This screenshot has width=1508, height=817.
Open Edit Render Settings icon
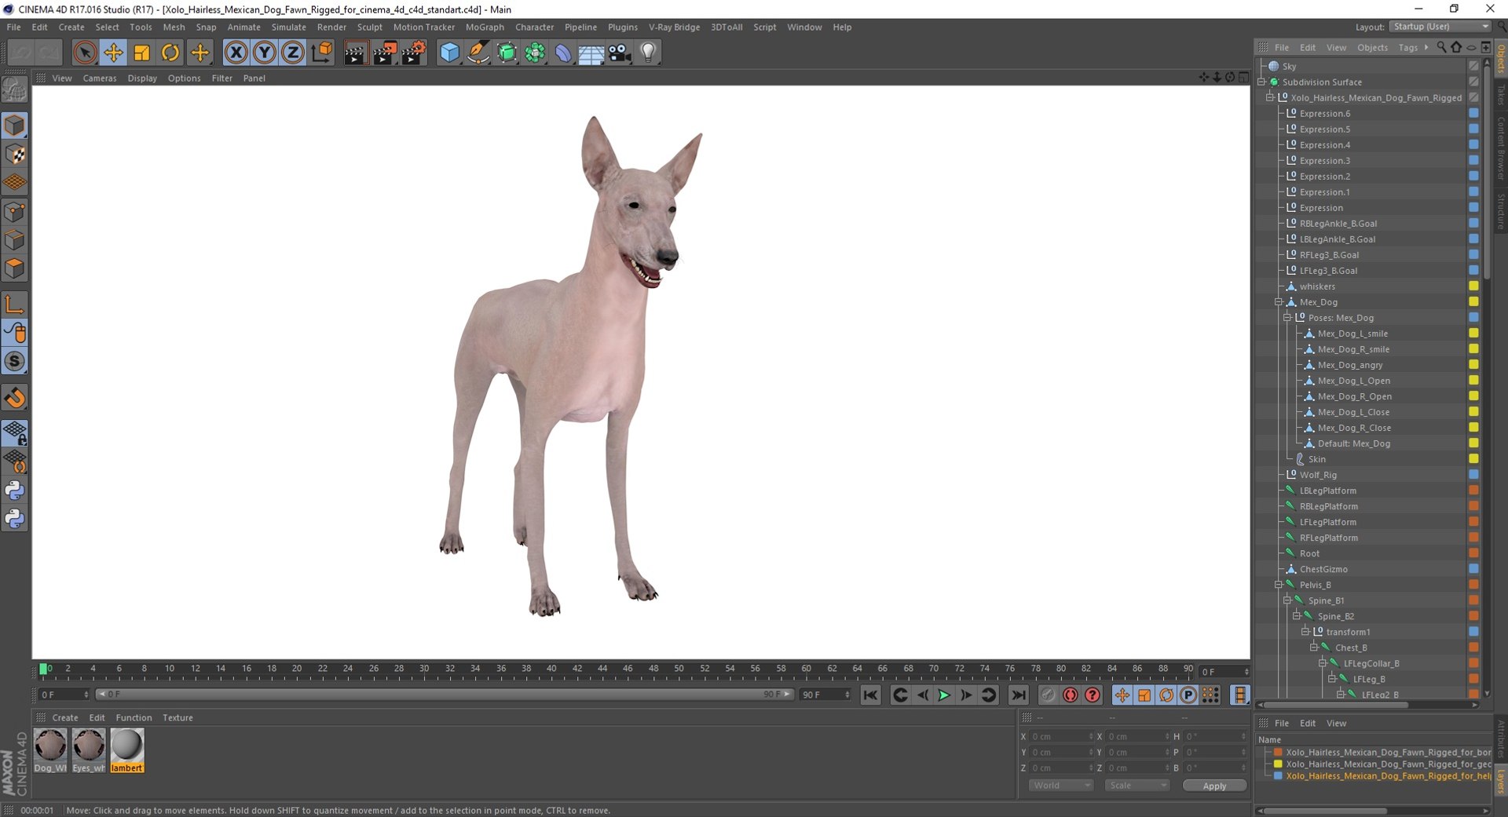(413, 53)
